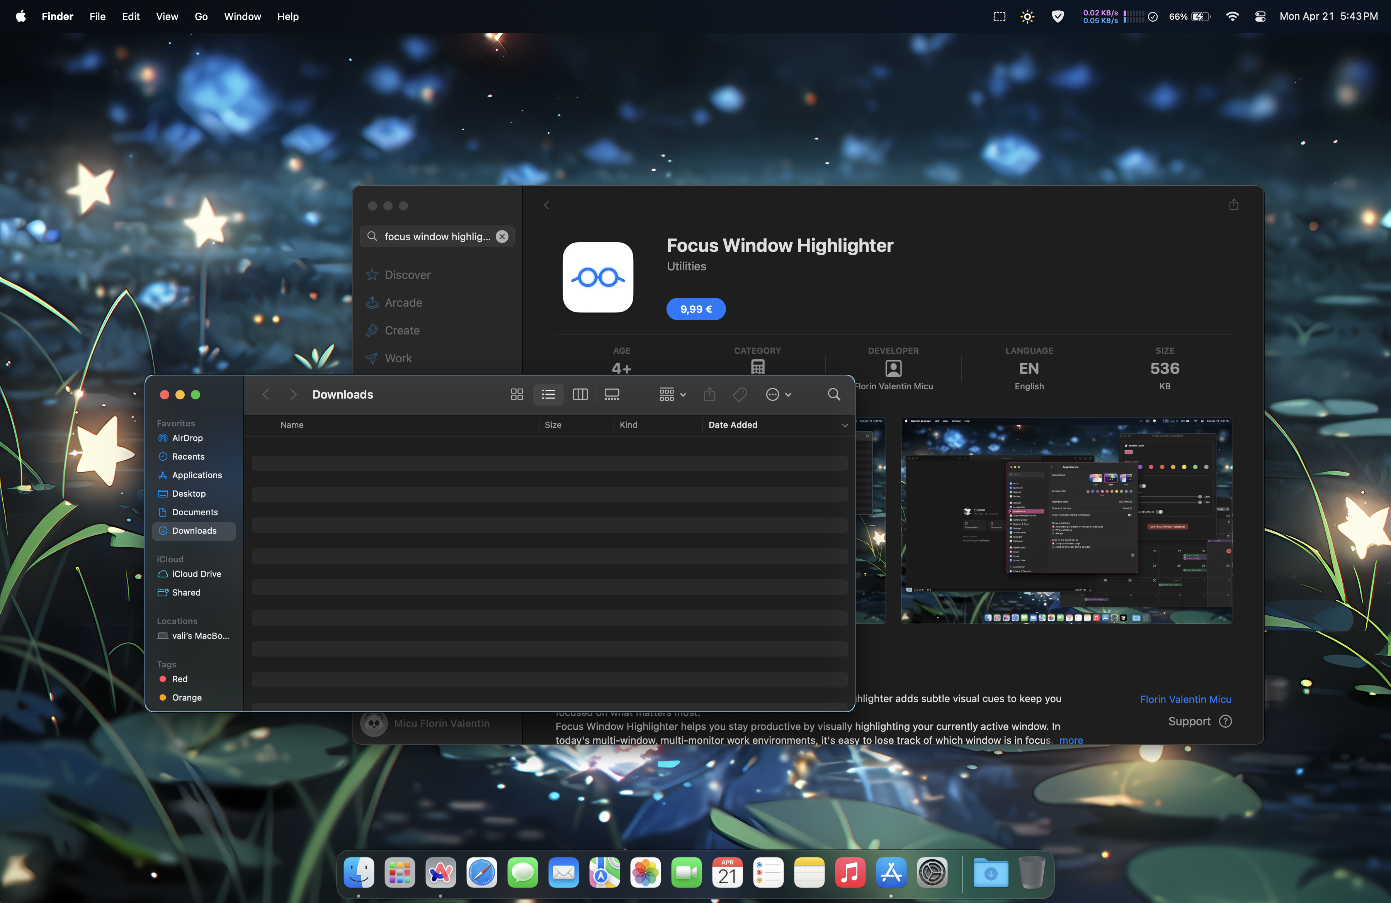Select the Red tag in sidebar
The width and height of the screenshot is (1391, 903).
pos(194,679)
